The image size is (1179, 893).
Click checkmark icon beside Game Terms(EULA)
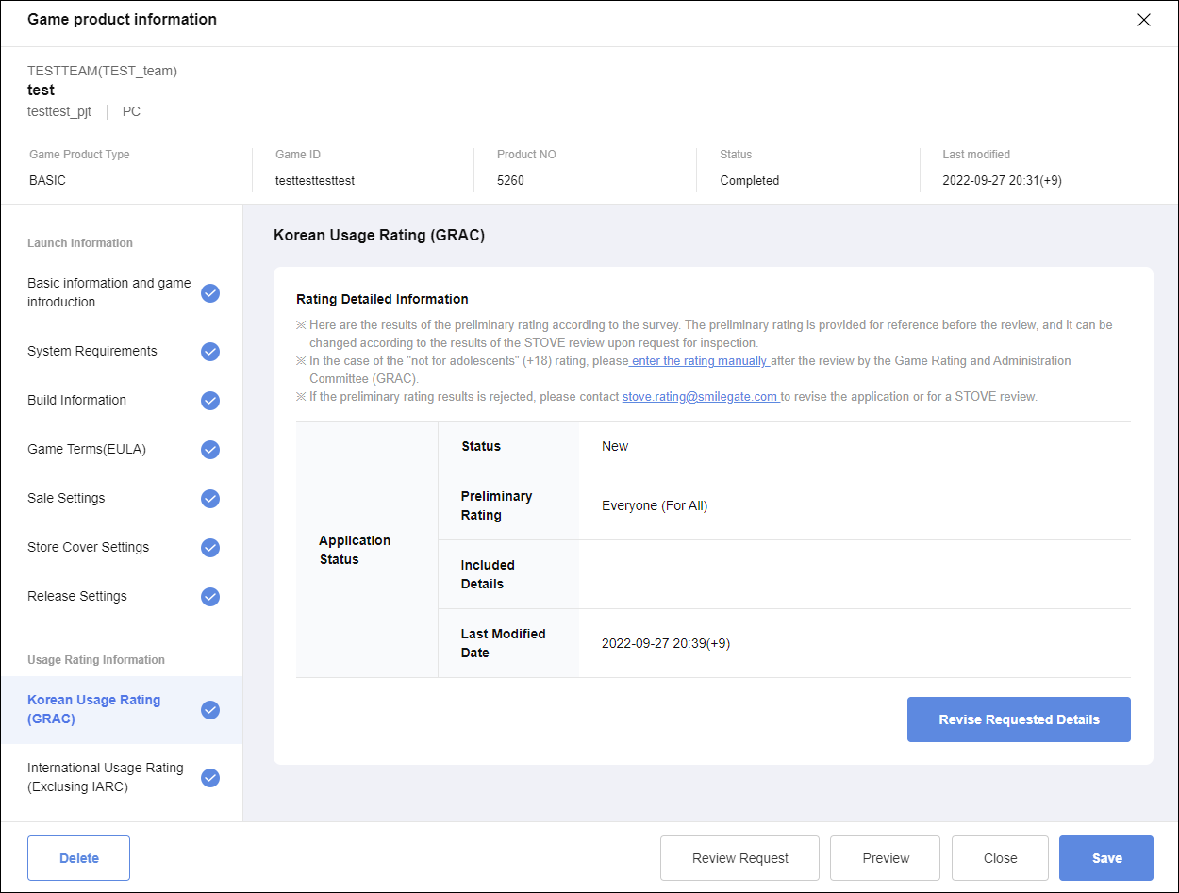point(210,450)
